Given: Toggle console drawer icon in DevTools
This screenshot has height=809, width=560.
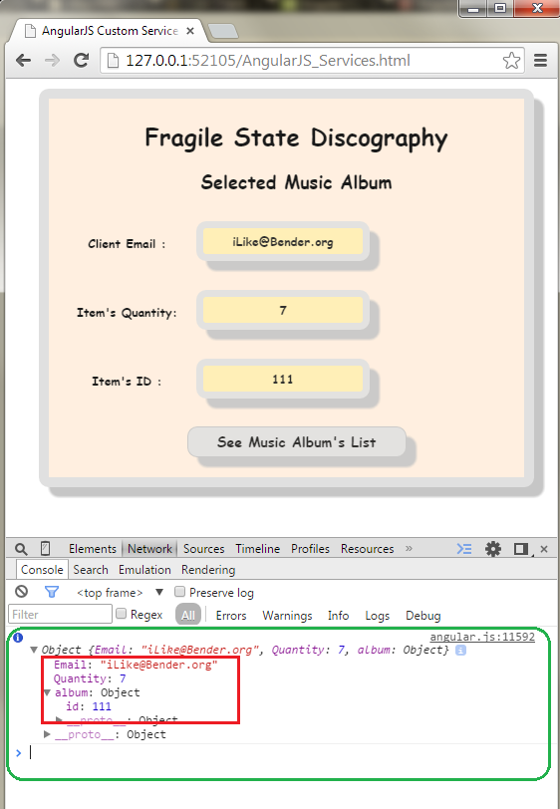Looking at the screenshot, I should 464,549.
